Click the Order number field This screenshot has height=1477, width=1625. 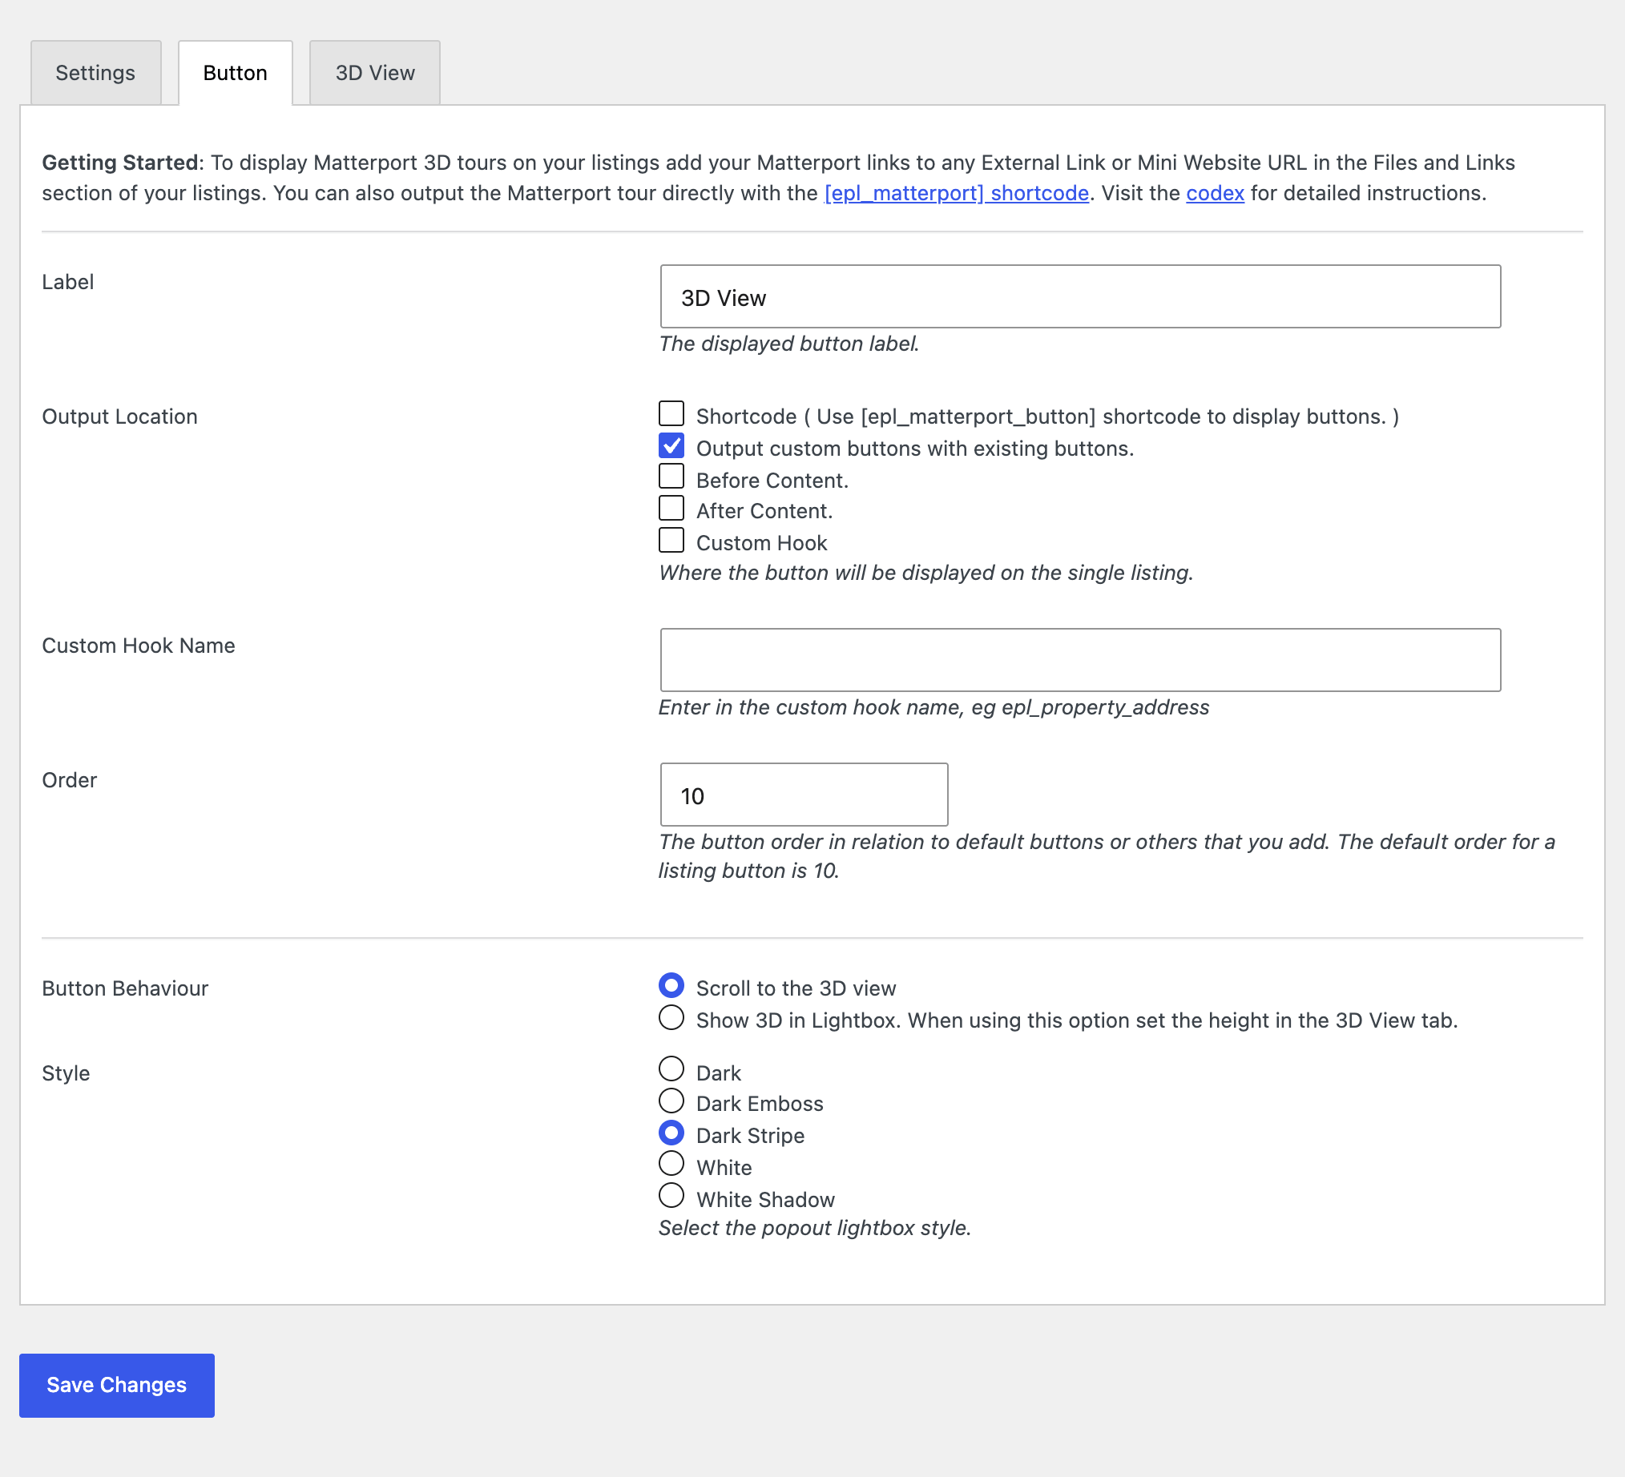pos(804,795)
